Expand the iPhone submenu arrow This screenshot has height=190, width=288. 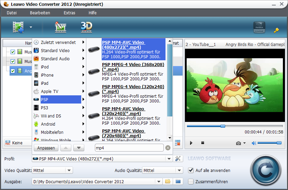click(x=83, y=75)
